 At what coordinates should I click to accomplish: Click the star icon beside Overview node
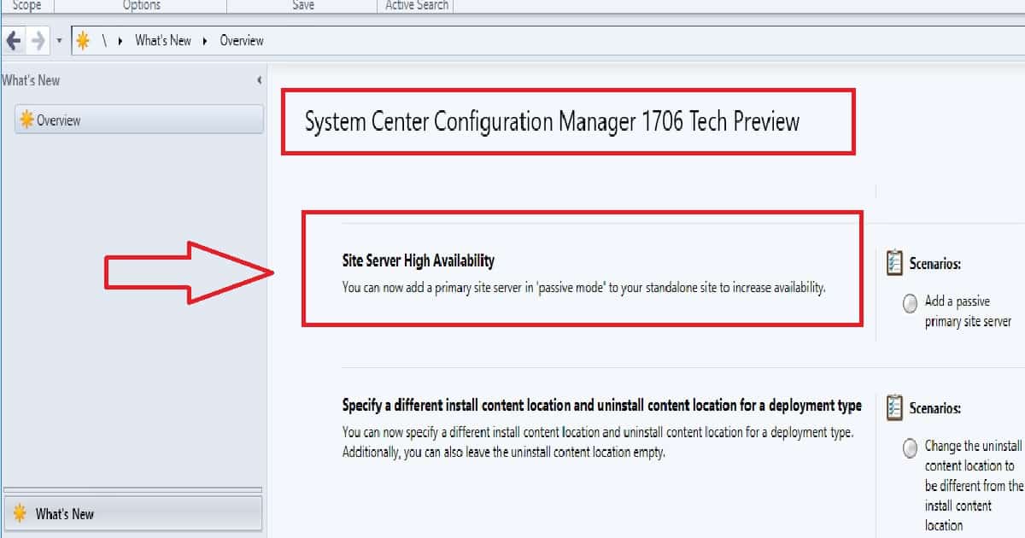[27, 120]
